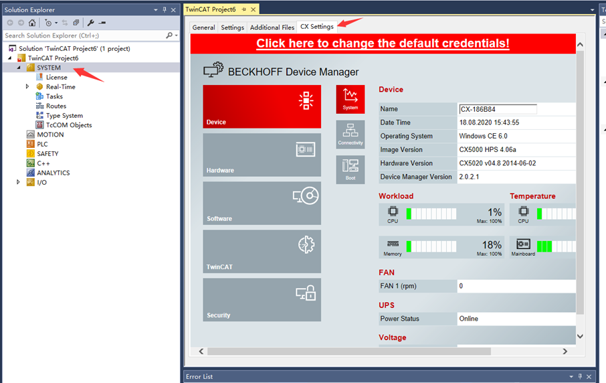Click the Workload CPU chip icon

click(393, 211)
